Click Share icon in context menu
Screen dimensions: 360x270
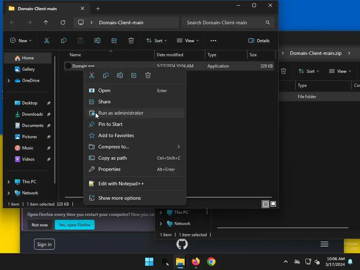pos(134,75)
